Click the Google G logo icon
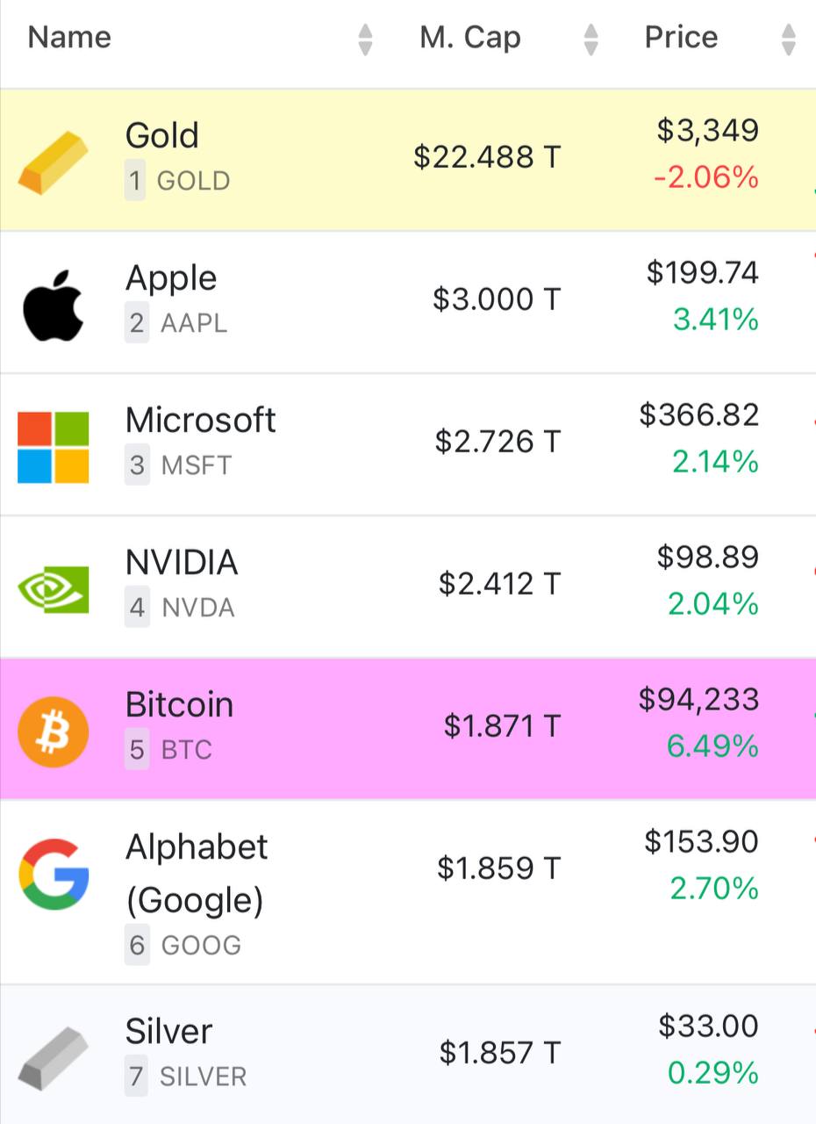 coord(54,874)
